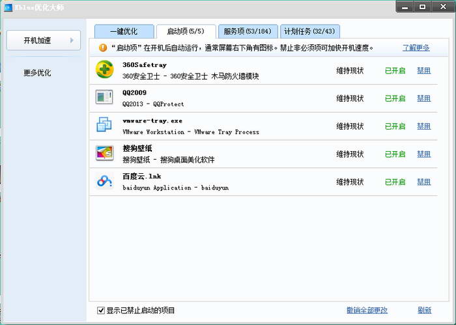Select the 百度云.lnk entry name

pos(142,176)
